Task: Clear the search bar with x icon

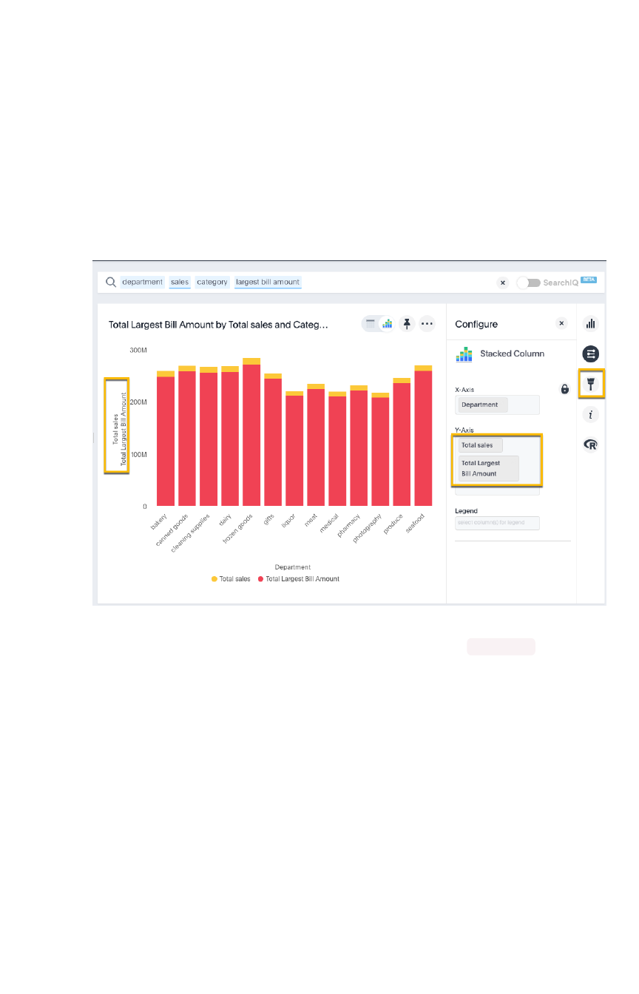Action: 502,283
